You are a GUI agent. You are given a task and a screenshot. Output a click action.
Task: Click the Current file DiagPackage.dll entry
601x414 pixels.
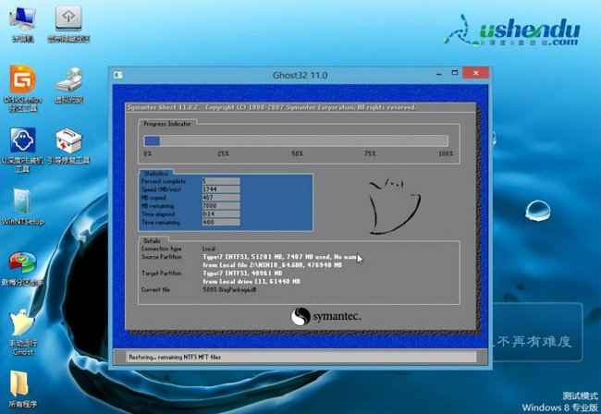click(x=229, y=290)
